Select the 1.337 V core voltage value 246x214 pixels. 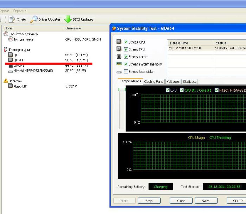click(71, 86)
